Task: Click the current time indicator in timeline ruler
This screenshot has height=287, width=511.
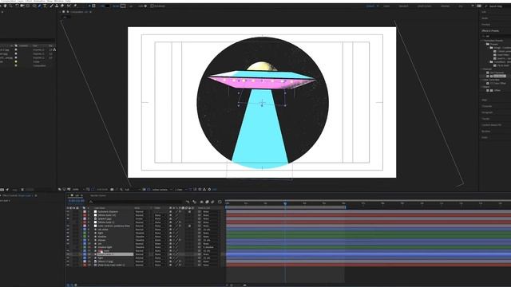Action: tap(285, 203)
